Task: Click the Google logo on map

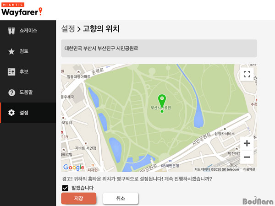Action: [x=74, y=168]
